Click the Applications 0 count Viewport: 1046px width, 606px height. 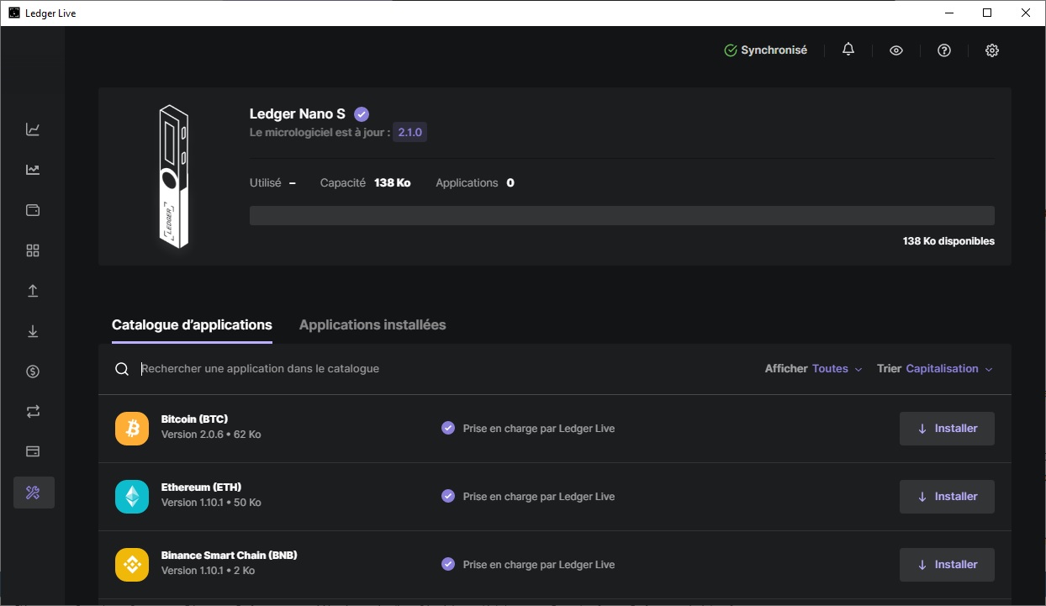pyautogui.click(x=510, y=182)
